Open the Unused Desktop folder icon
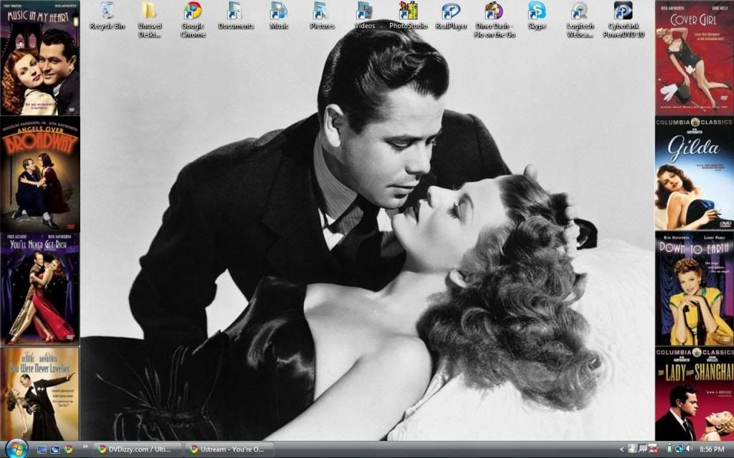Screen dimensions: 734x458 pos(149,11)
